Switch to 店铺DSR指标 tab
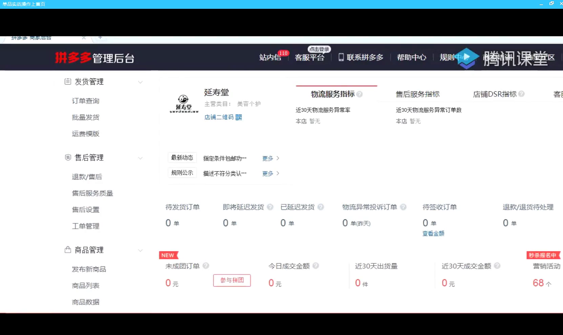Screen dimensions: 563x335 (x=495, y=94)
